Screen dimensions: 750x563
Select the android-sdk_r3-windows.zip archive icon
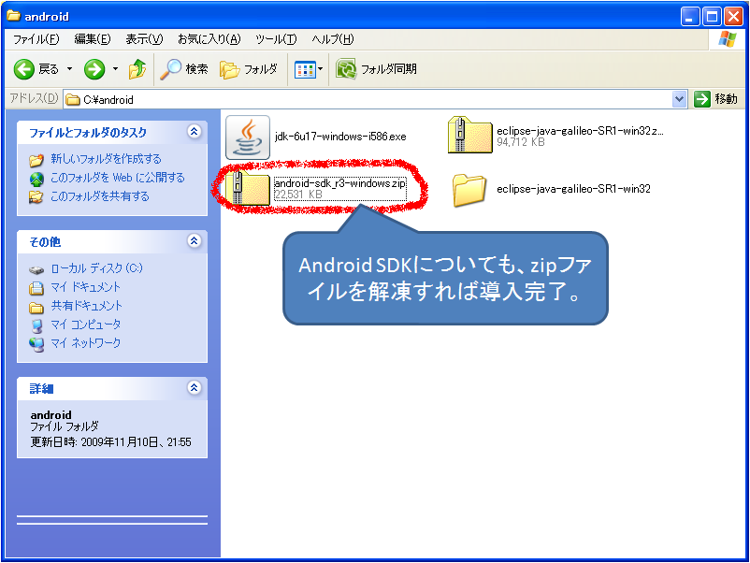pyautogui.click(x=248, y=189)
